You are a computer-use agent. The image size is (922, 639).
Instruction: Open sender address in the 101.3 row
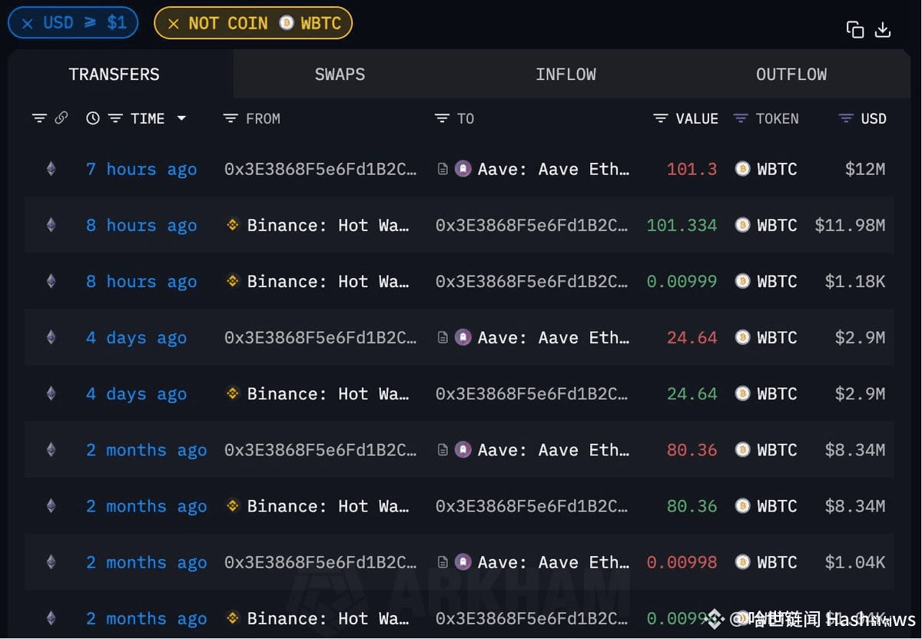[320, 169]
